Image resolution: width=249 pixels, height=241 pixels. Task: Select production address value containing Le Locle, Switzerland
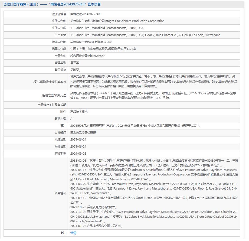pyautogui.click(x=145, y=35)
